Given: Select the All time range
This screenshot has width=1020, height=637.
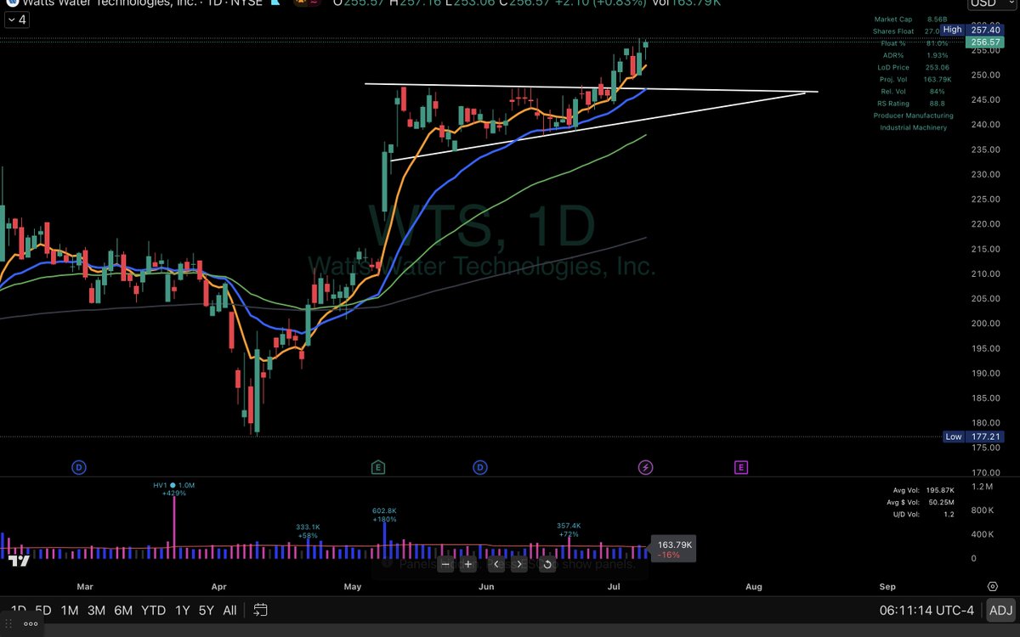Looking at the screenshot, I should pyautogui.click(x=229, y=610).
